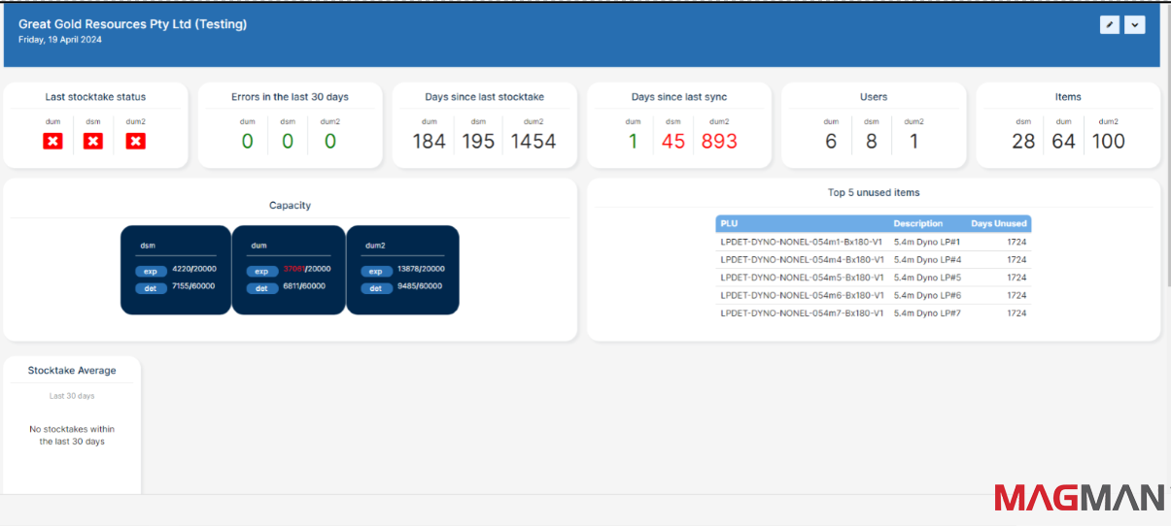Select row LPDET-DYNO-NONEL-054m5-Bx180-V1

[873, 278]
